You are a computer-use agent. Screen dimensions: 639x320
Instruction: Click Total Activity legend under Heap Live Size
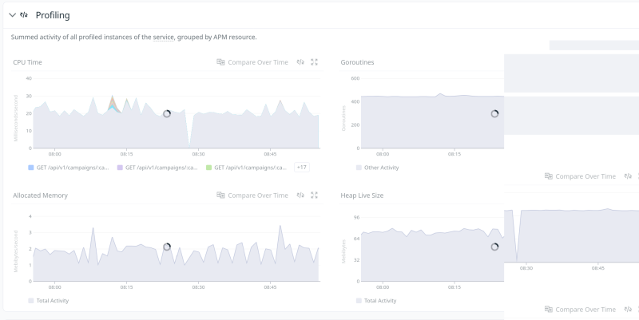(x=377, y=301)
